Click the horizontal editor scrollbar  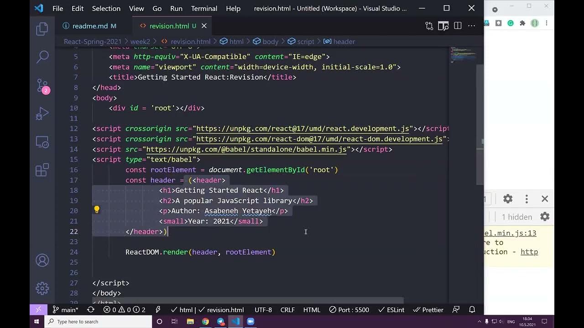[x=248, y=301]
